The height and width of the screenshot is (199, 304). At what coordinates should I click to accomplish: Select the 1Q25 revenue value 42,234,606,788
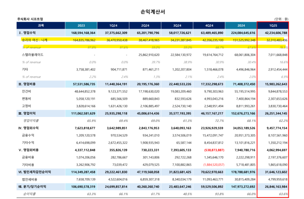(x=276, y=33)
